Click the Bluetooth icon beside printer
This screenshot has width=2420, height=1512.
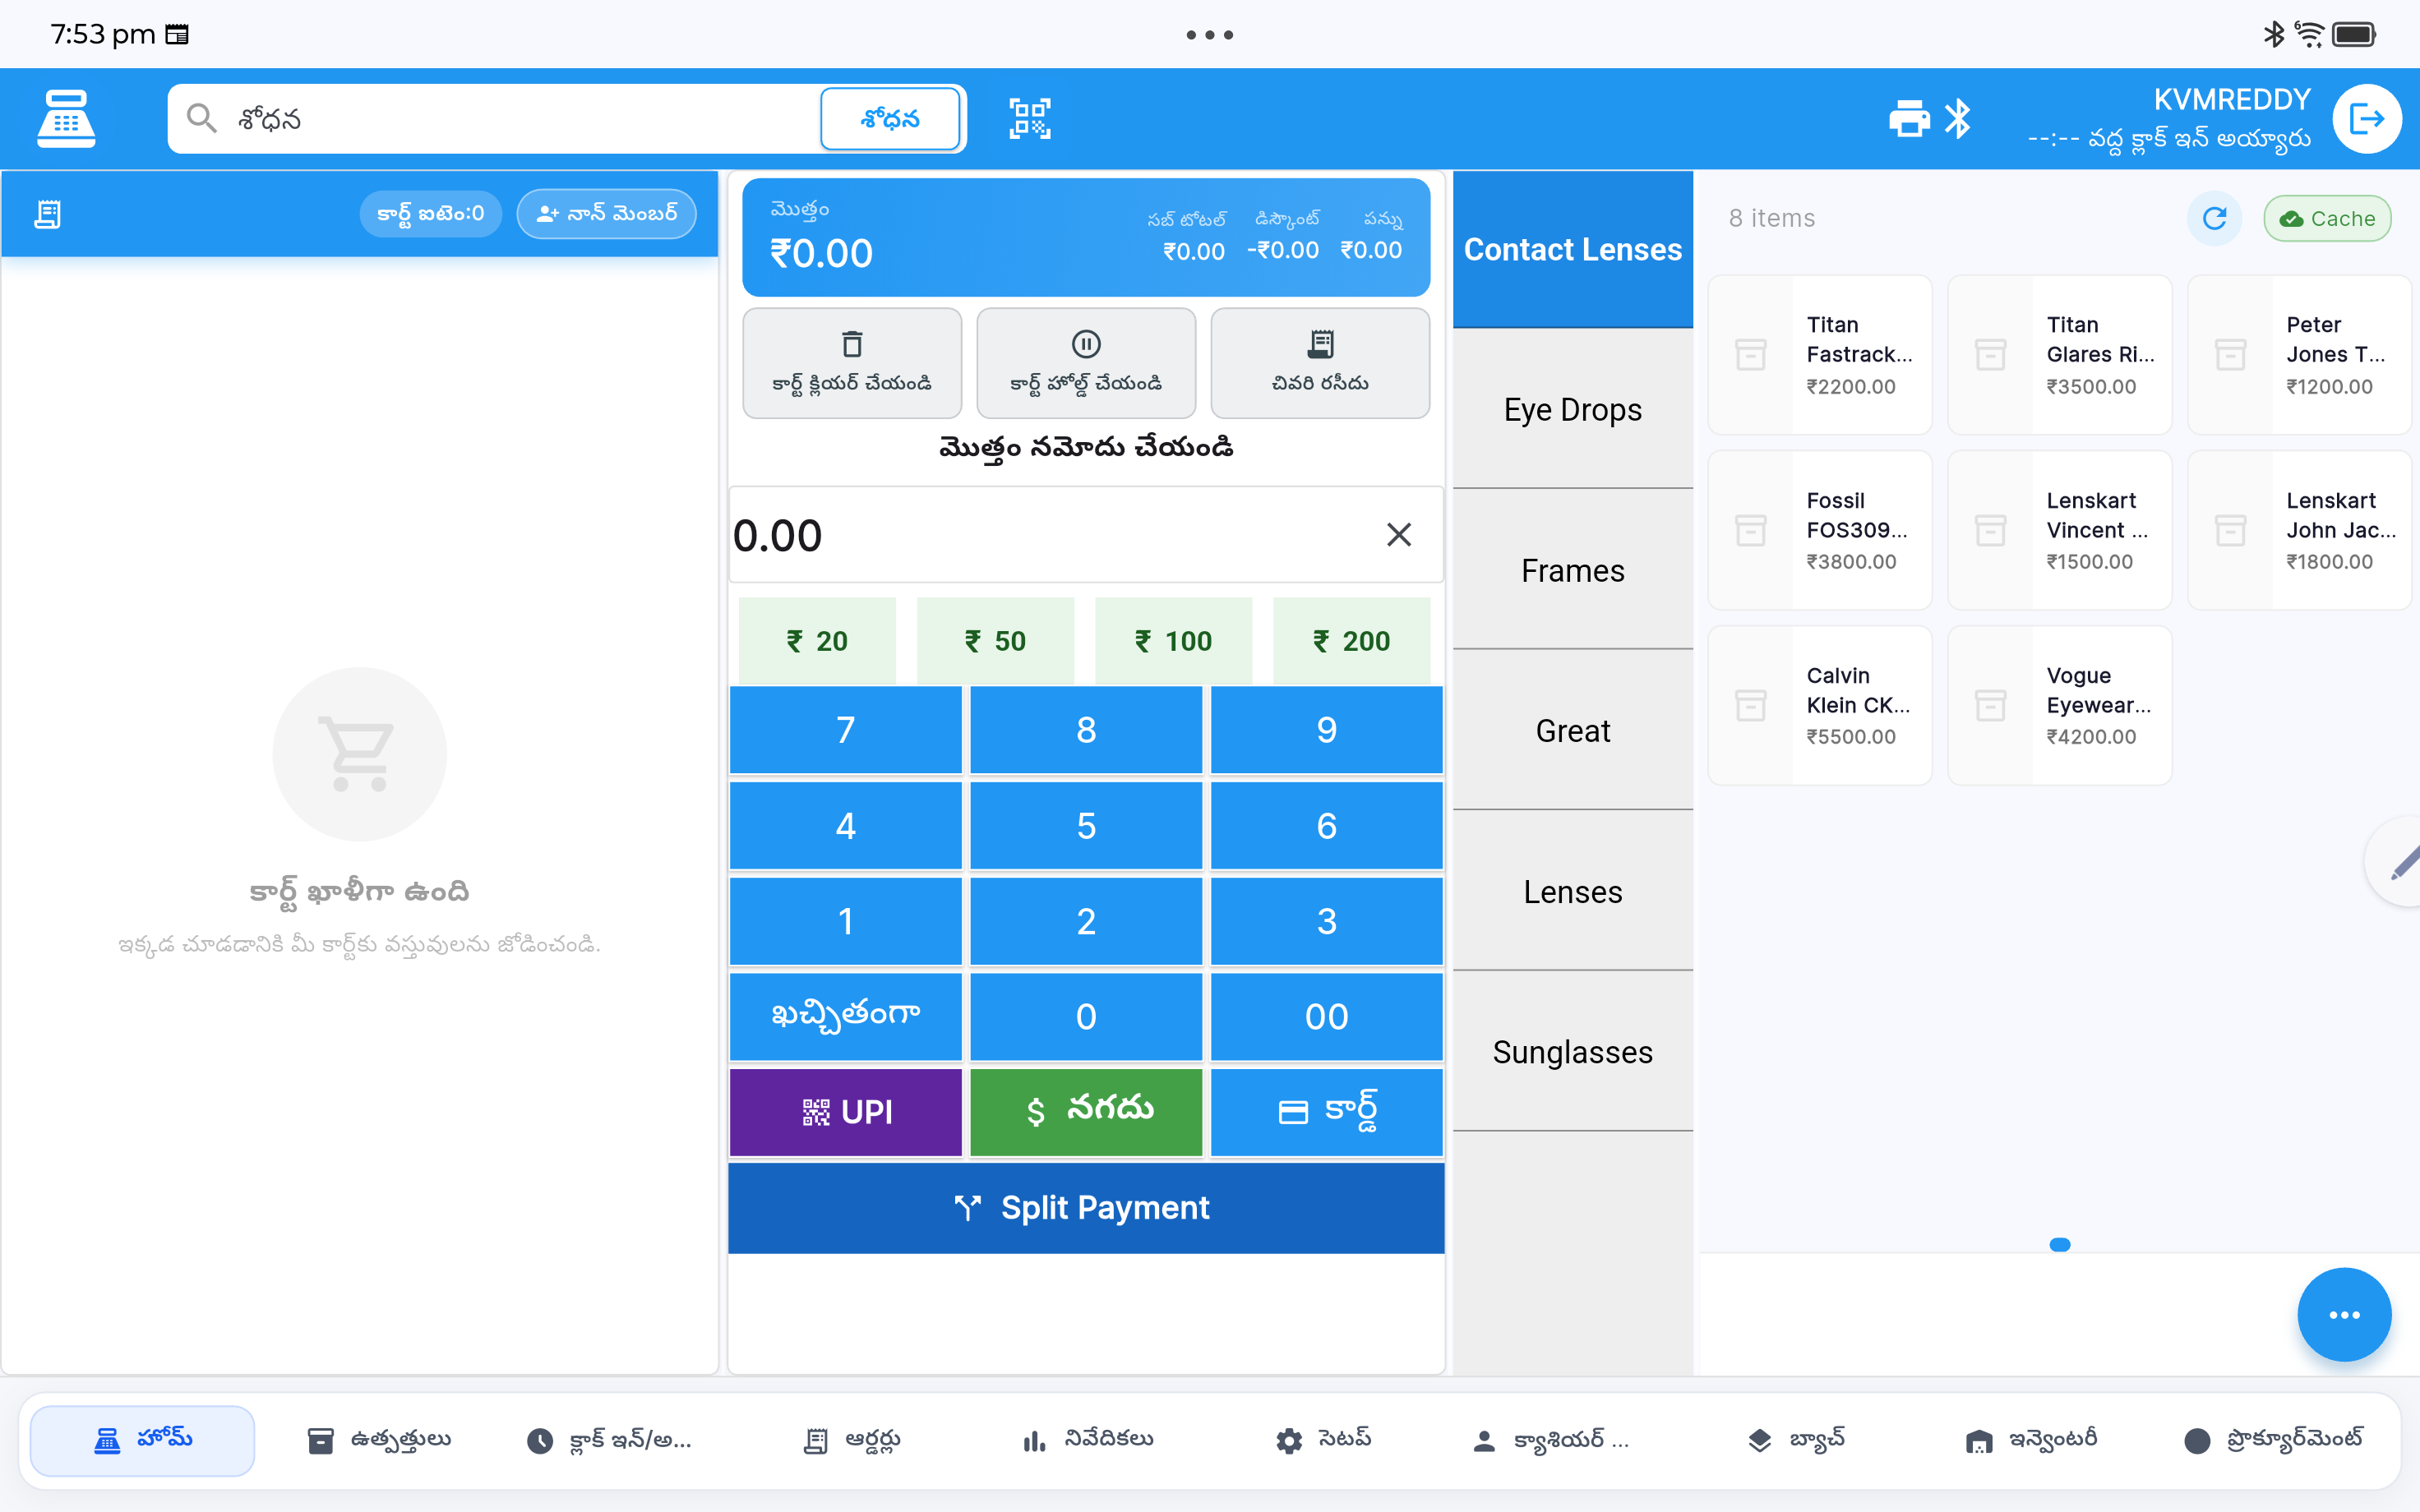1958,118
